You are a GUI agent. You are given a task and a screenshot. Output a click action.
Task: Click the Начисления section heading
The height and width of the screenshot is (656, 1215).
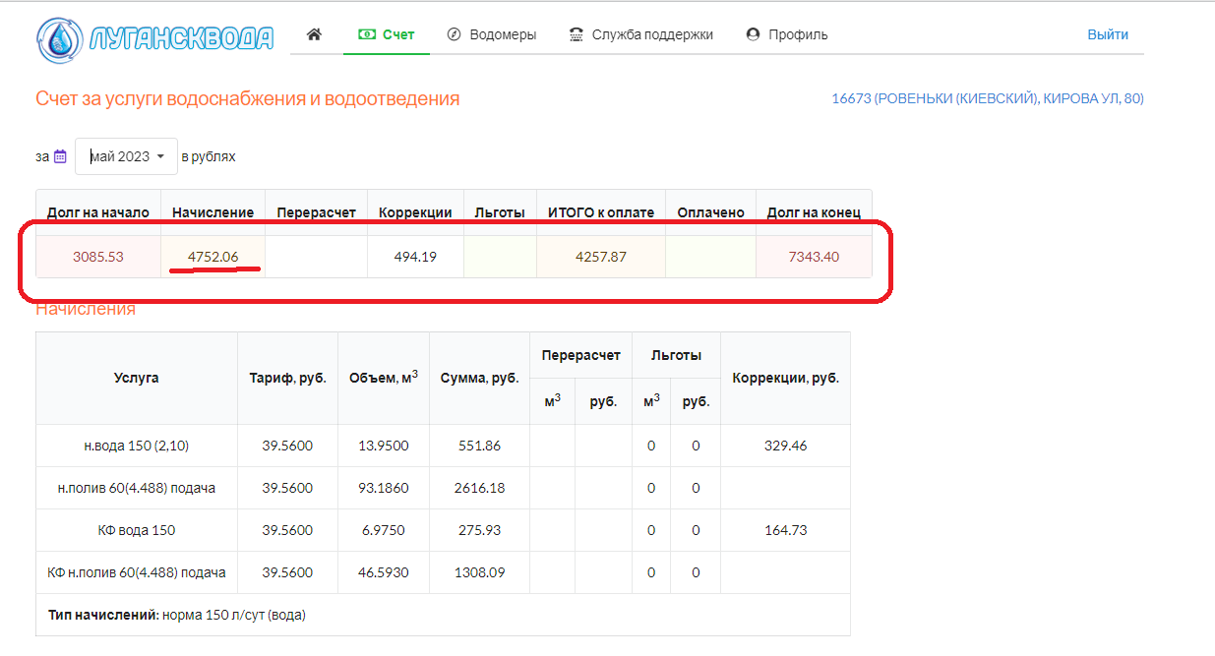click(86, 309)
